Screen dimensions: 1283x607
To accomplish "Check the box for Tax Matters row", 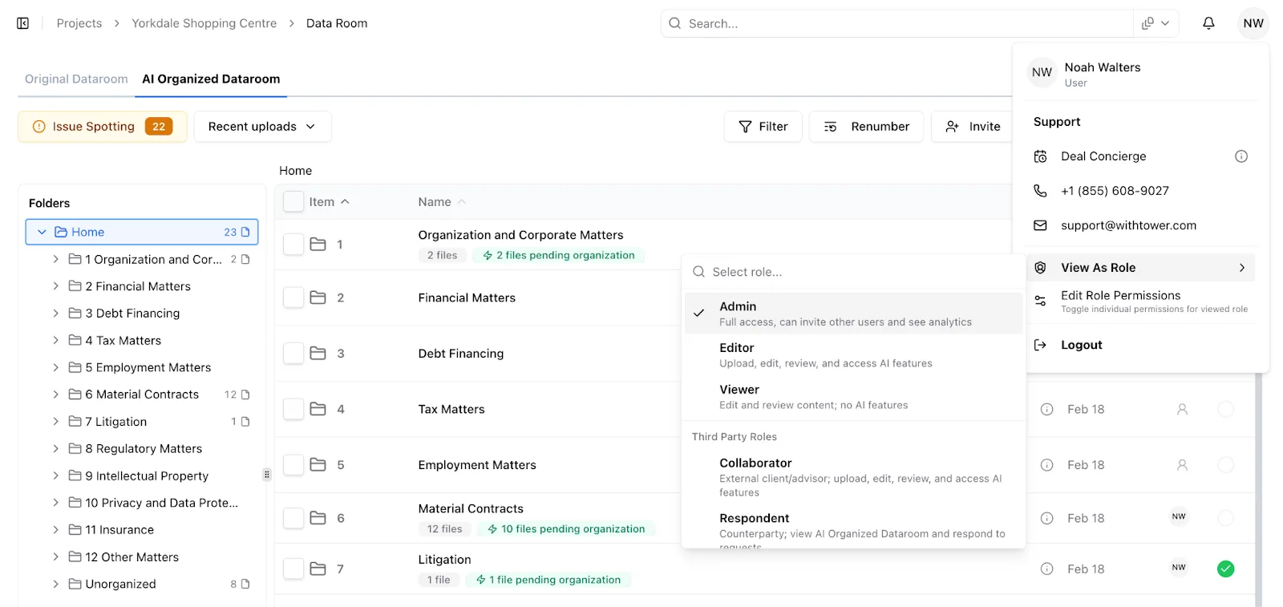I will tap(293, 409).
